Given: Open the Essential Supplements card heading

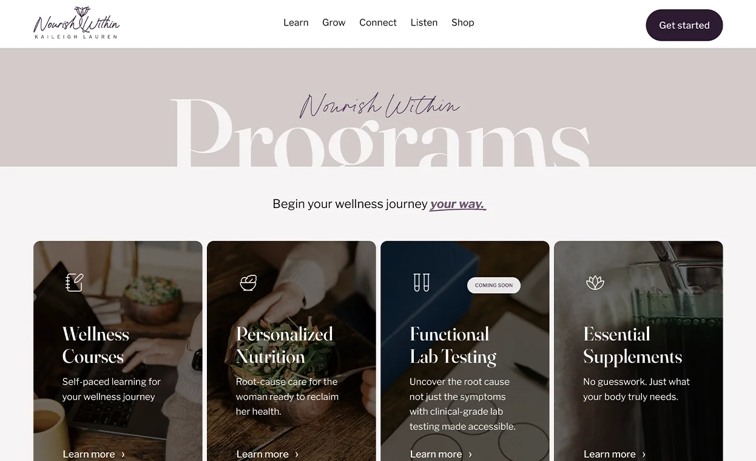Looking at the screenshot, I should click(633, 345).
